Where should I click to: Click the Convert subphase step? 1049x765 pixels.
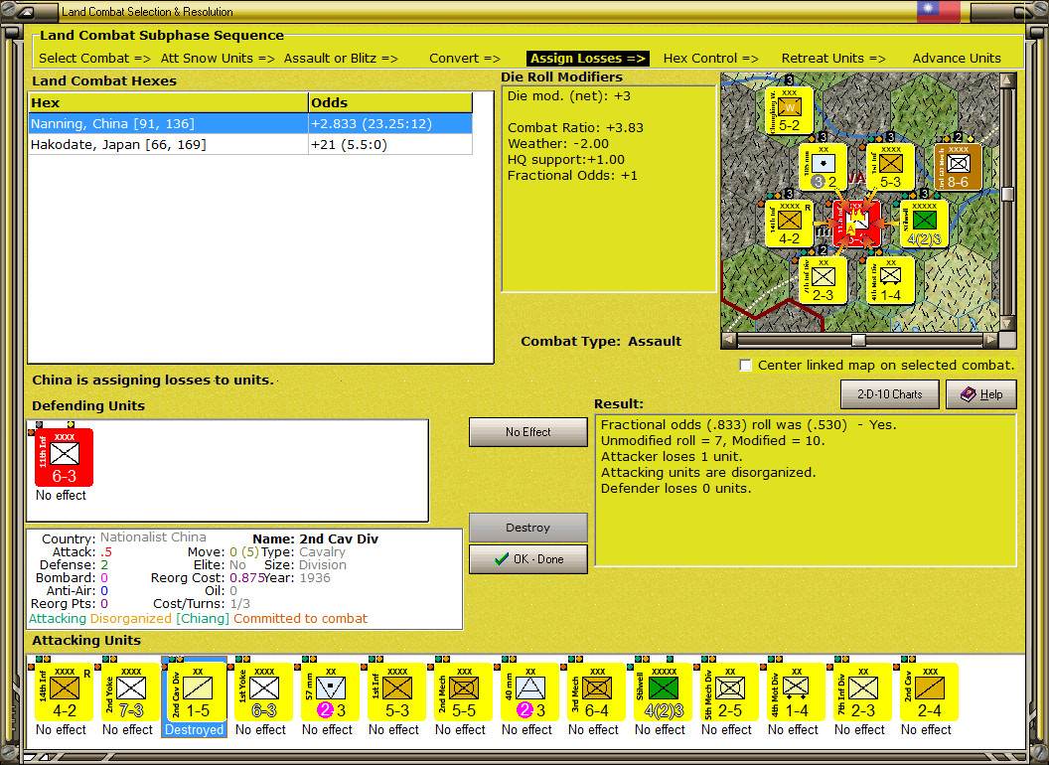(465, 59)
